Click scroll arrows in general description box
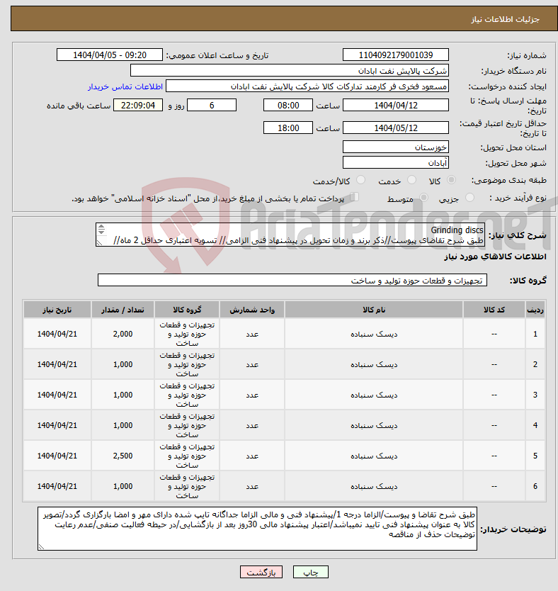 pos(101,229)
